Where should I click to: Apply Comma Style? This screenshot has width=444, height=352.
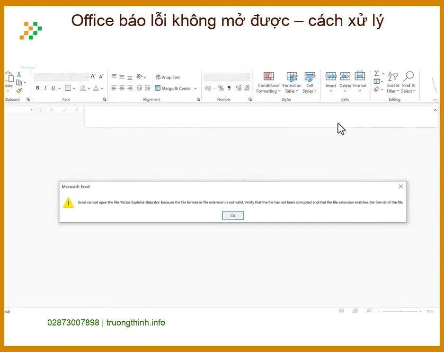tap(229, 88)
